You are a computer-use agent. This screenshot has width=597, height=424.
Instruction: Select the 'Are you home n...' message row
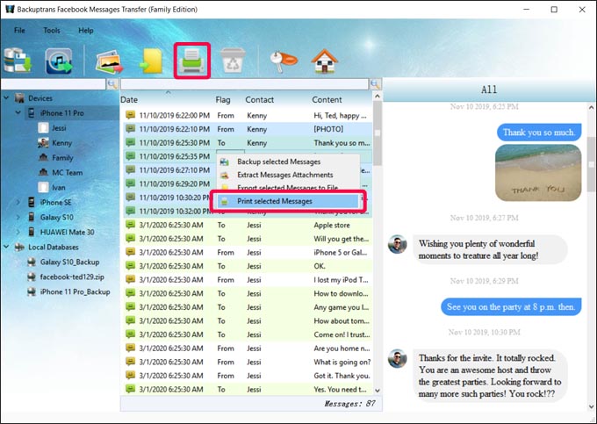tap(248, 349)
